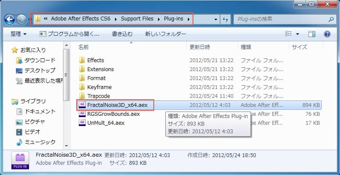
Task: Click the お気に入り star icon
Action: coord(15,50)
